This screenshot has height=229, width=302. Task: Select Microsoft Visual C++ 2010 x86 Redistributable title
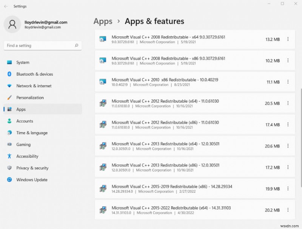tap(165, 80)
